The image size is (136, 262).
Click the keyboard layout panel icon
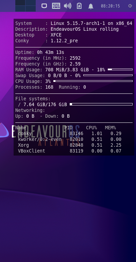click(56, 6)
